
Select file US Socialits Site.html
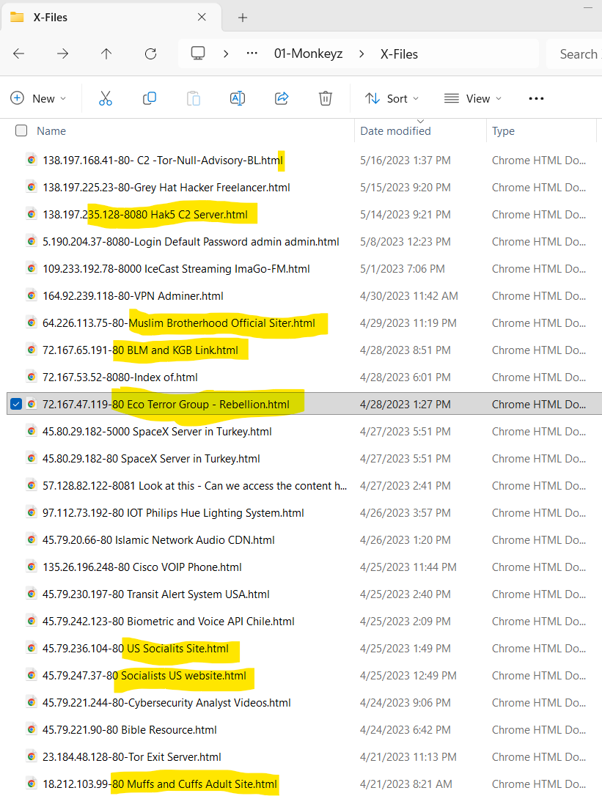click(x=136, y=648)
